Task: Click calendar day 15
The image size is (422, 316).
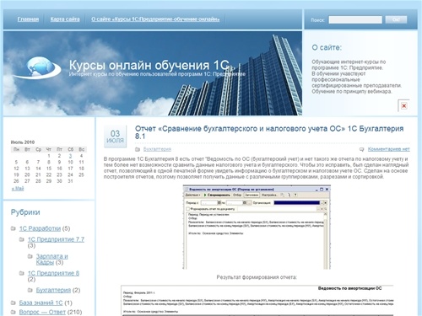Action: [x=49, y=169]
